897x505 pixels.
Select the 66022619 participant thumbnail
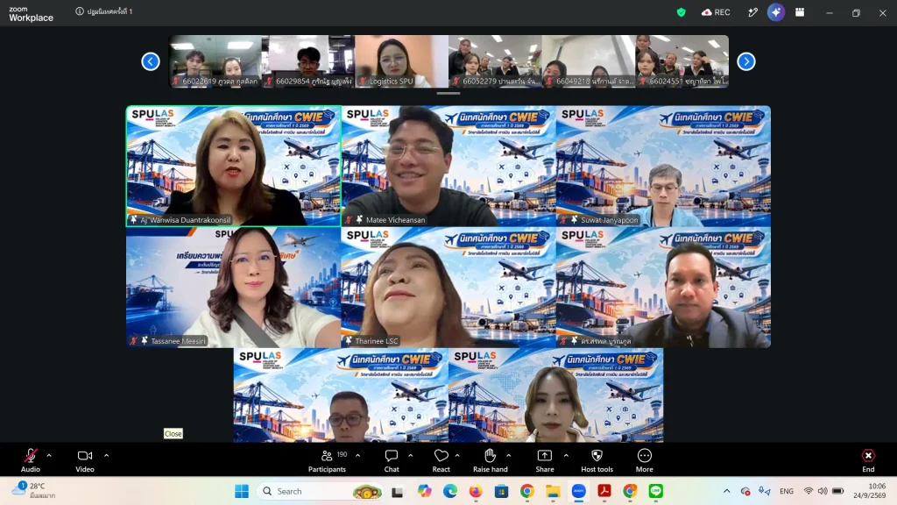pyautogui.click(x=215, y=61)
